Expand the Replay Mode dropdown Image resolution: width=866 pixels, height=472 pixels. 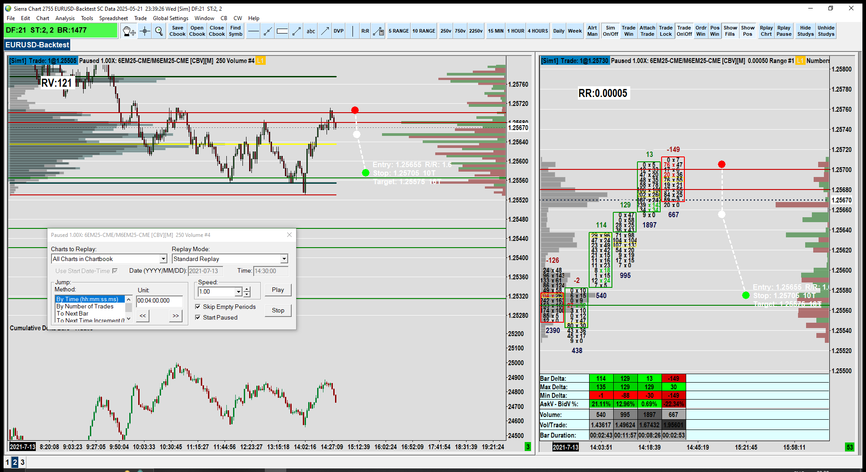click(284, 259)
